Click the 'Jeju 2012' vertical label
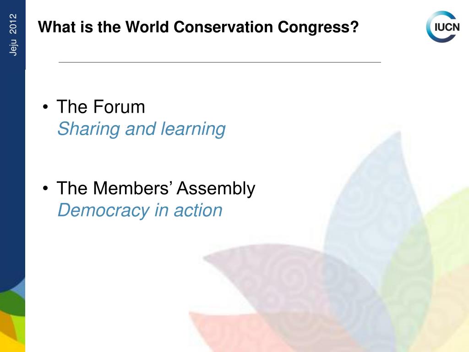This screenshot has height=352, width=469. 13,35
